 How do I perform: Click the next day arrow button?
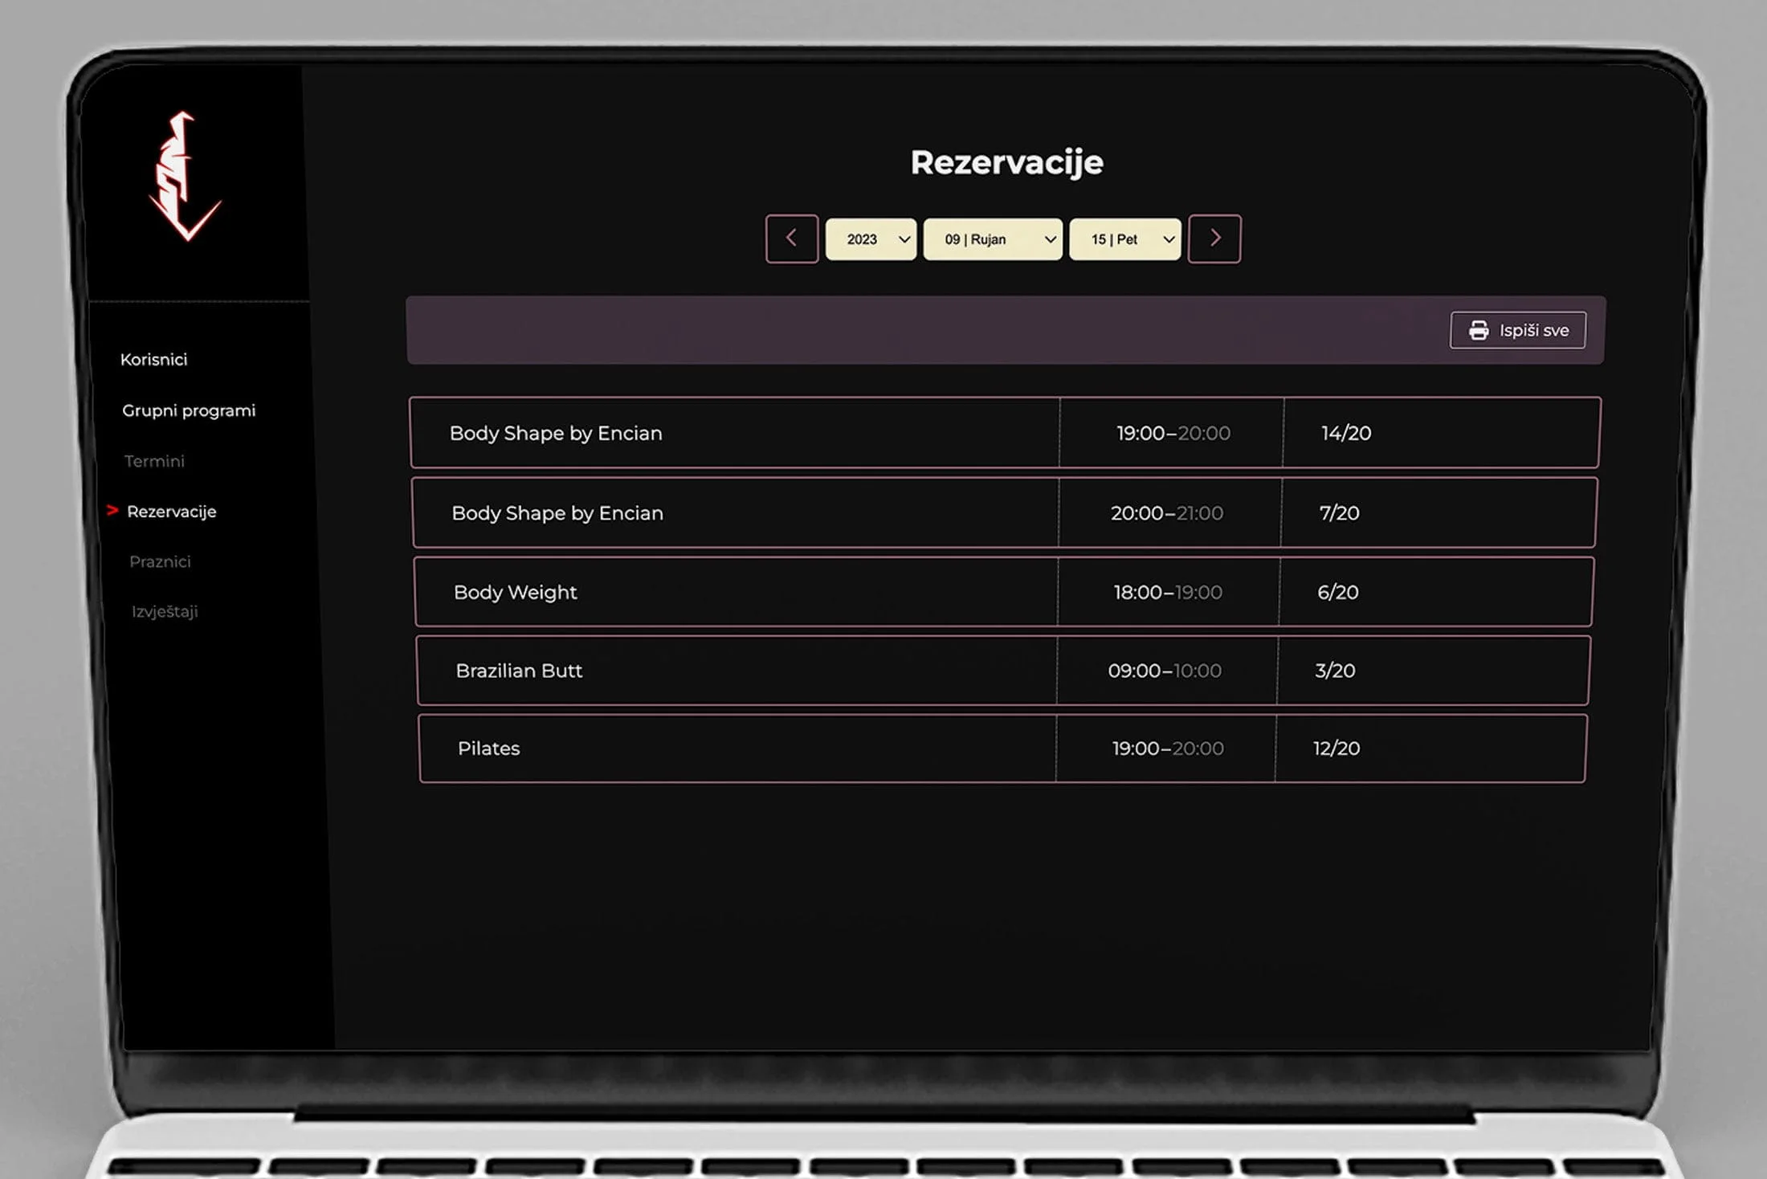coord(1214,239)
